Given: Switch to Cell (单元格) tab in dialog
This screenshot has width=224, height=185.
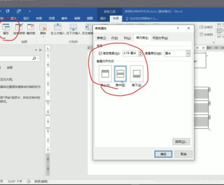Looking at the screenshot, I should click(x=142, y=38).
